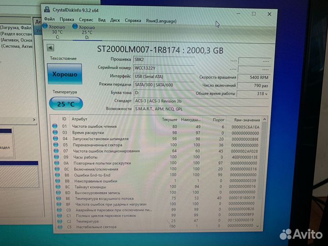Click the serial number field WCC1322Y

pos(164,68)
